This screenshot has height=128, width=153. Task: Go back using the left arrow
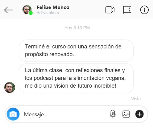coord(9,10)
